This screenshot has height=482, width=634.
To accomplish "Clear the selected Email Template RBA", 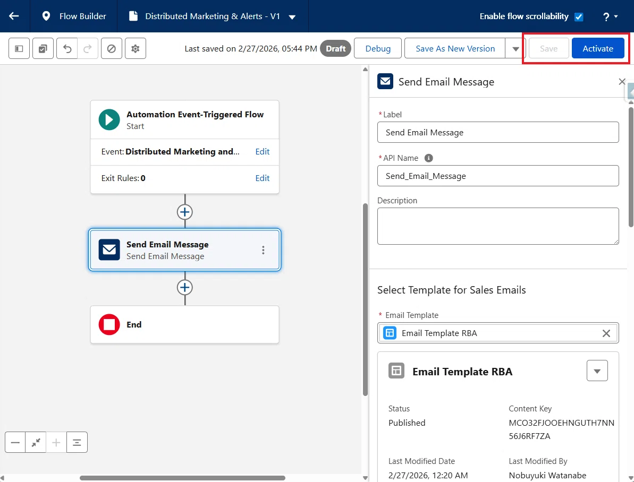I will (x=606, y=333).
